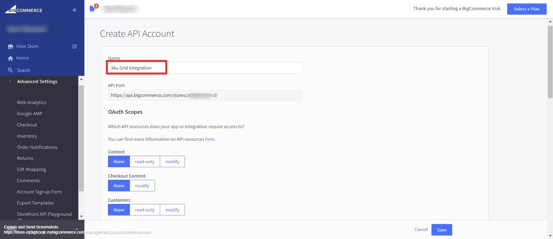Open Order Notifications settings

click(37, 147)
